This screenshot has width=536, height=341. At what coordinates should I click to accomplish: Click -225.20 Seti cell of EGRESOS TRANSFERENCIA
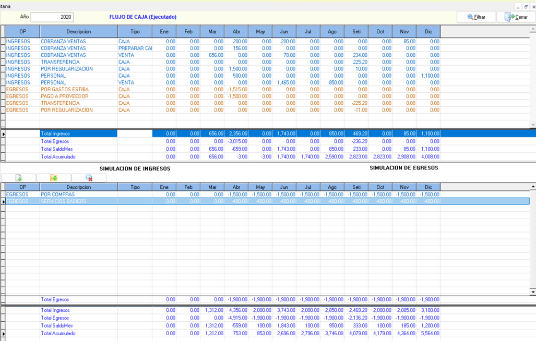point(356,103)
